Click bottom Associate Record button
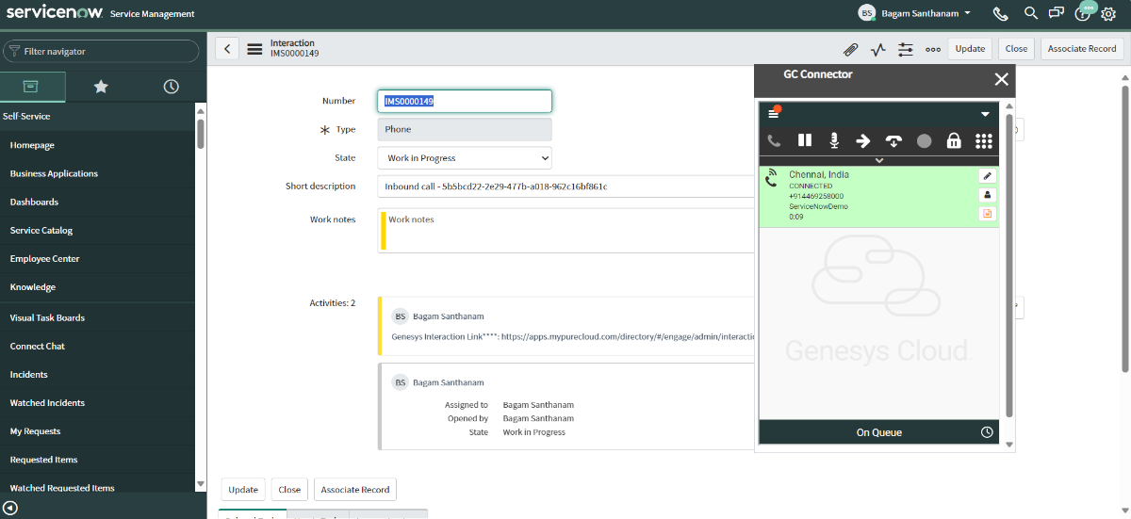 355,490
